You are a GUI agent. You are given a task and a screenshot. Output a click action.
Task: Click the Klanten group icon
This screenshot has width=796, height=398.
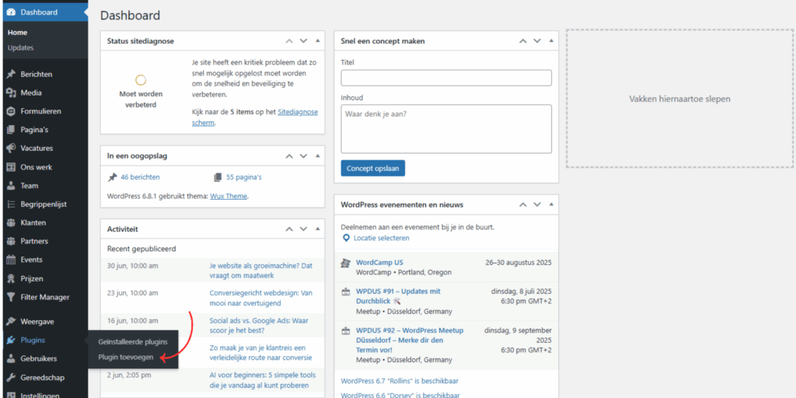click(11, 223)
